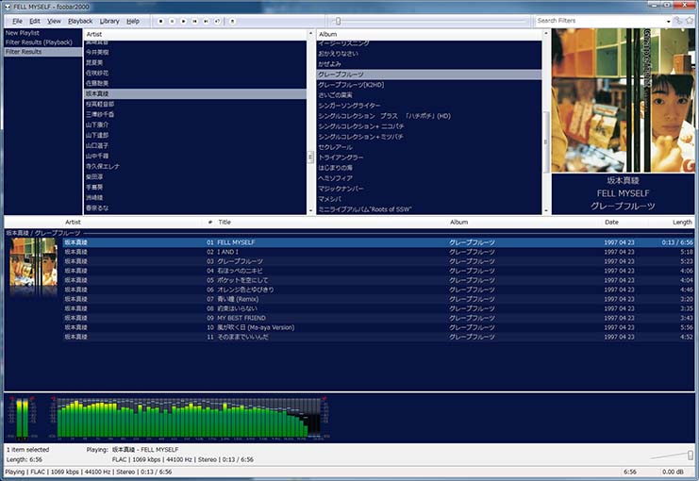This screenshot has width=699, height=481.
Task: Select the Filter Results (Playback) playlist
Action: coord(42,42)
